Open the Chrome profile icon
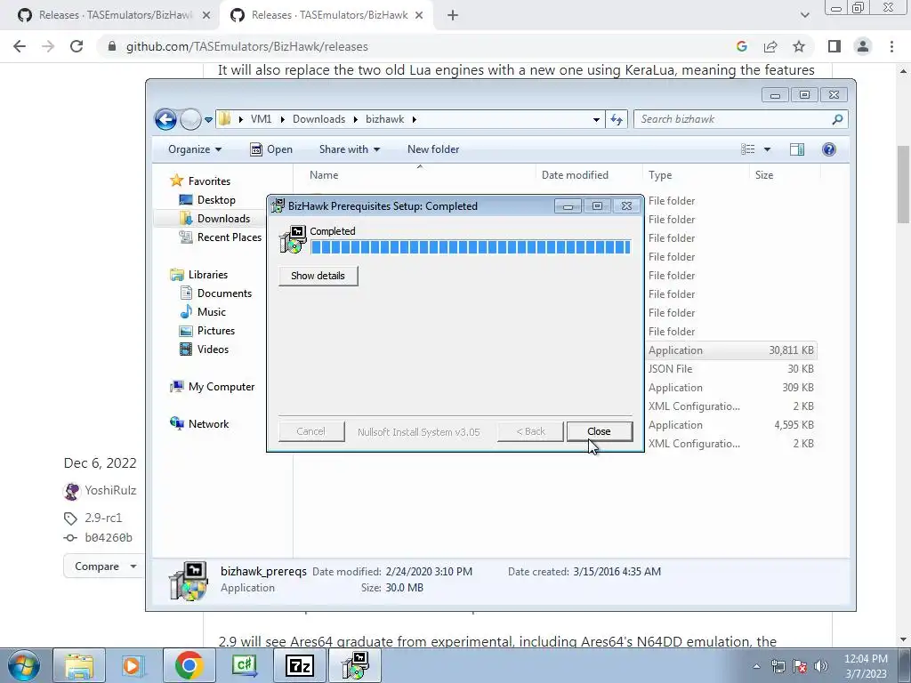Image resolution: width=911 pixels, height=683 pixels. [863, 46]
